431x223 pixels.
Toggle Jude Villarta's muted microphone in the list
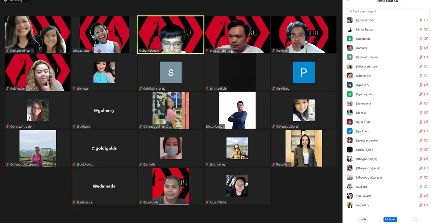(x=421, y=196)
